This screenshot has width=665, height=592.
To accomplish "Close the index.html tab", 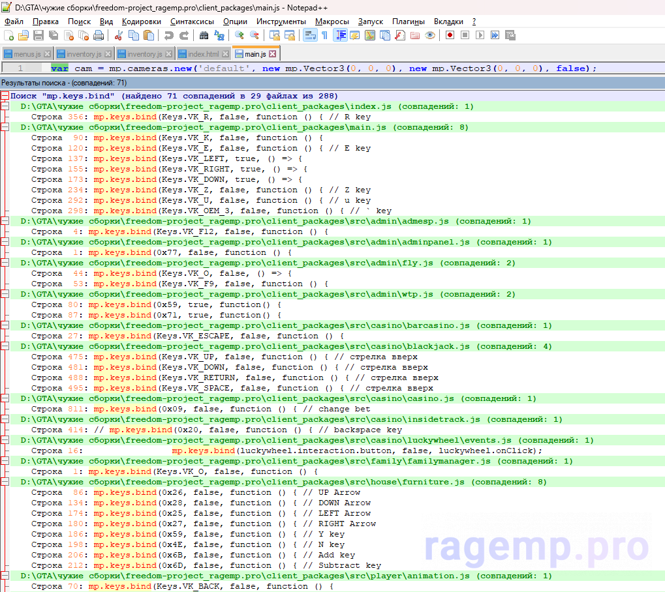I will pyautogui.click(x=226, y=54).
